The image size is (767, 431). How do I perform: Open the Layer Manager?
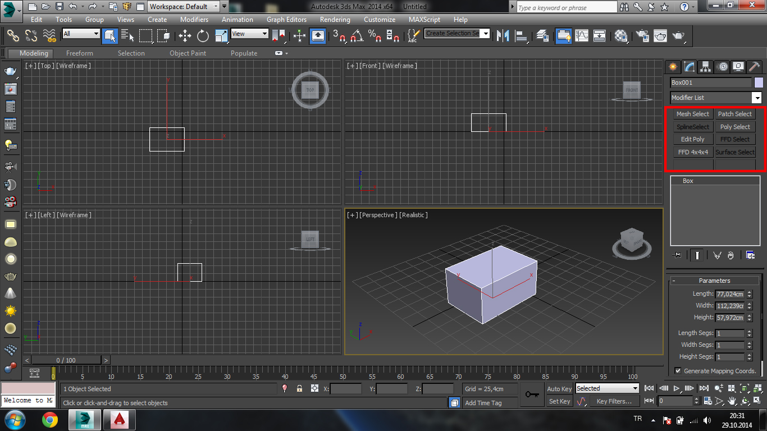pyautogui.click(x=542, y=36)
